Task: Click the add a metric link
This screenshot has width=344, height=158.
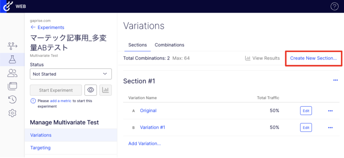Action: pyautogui.click(x=60, y=101)
